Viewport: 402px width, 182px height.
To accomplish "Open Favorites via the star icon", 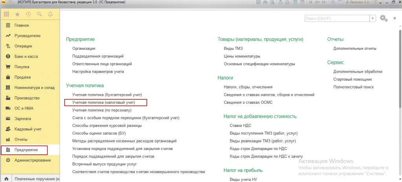I will click(x=17, y=14).
